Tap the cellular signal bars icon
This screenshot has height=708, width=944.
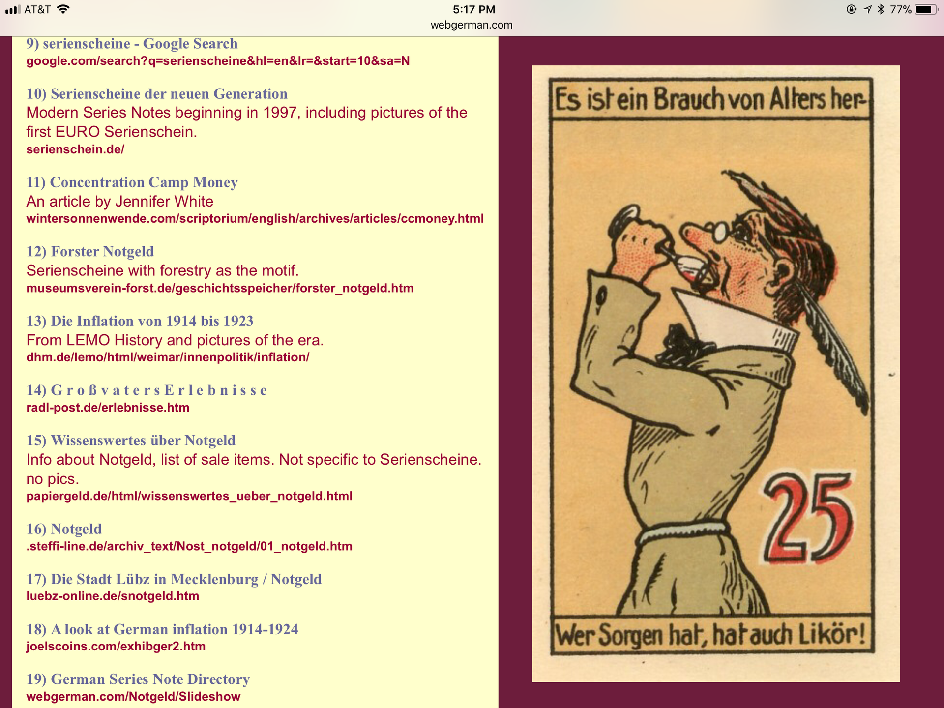pos(13,9)
